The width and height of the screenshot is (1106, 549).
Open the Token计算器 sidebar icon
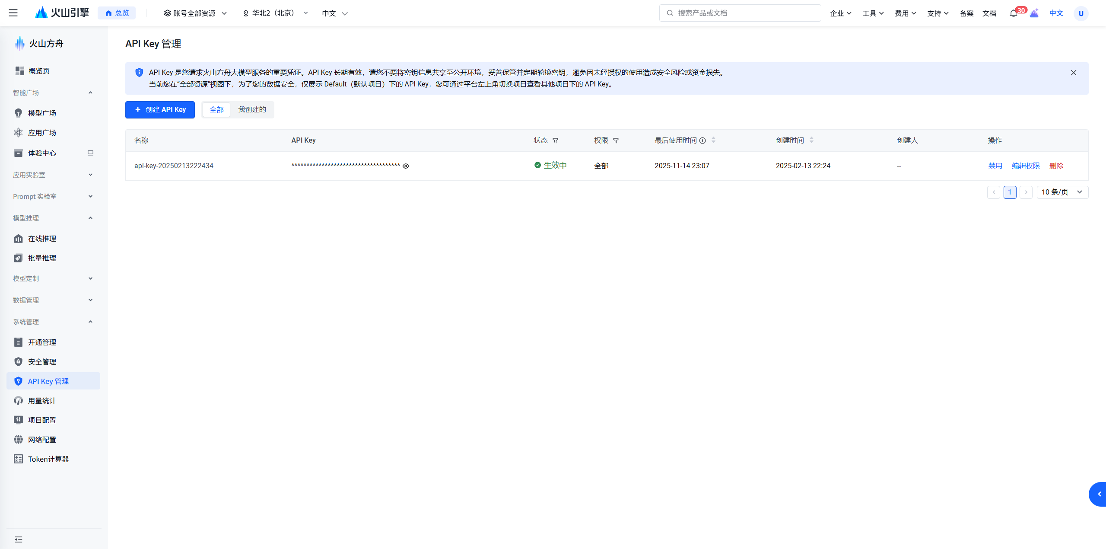click(x=18, y=459)
